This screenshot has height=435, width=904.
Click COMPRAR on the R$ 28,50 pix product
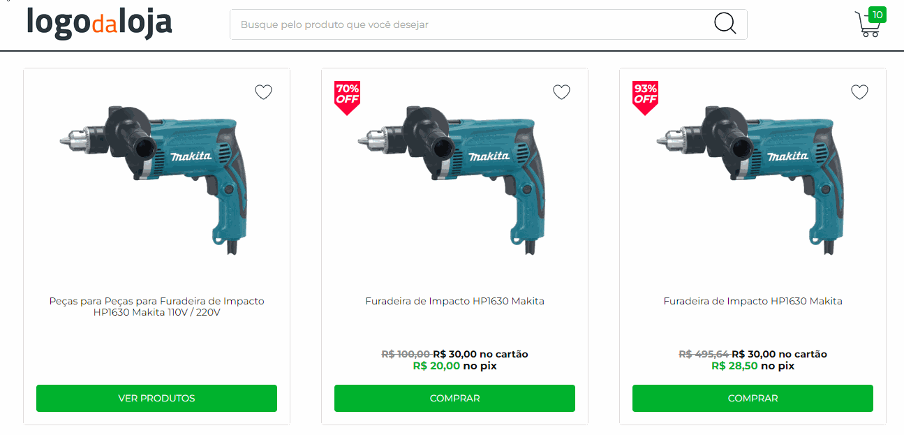(753, 398)
